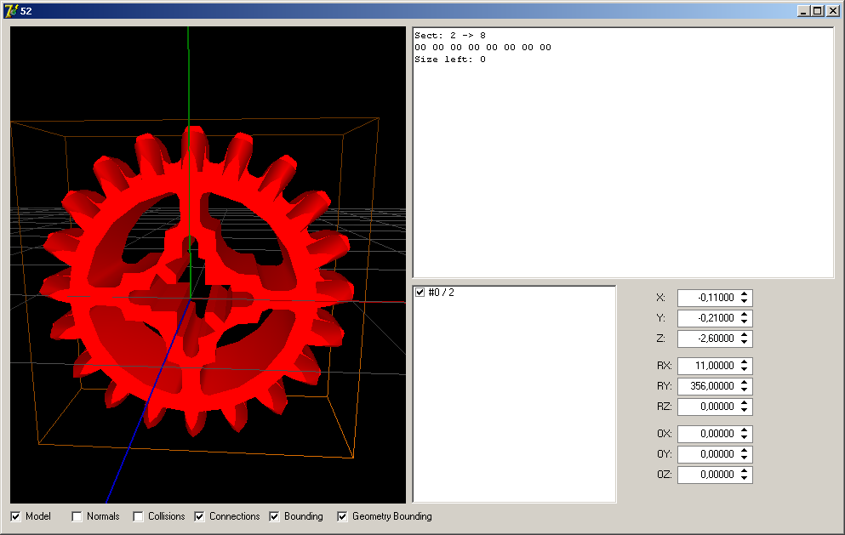Decrease OY value with down arrow
This screenshot has width=845, height=535.
745,458
